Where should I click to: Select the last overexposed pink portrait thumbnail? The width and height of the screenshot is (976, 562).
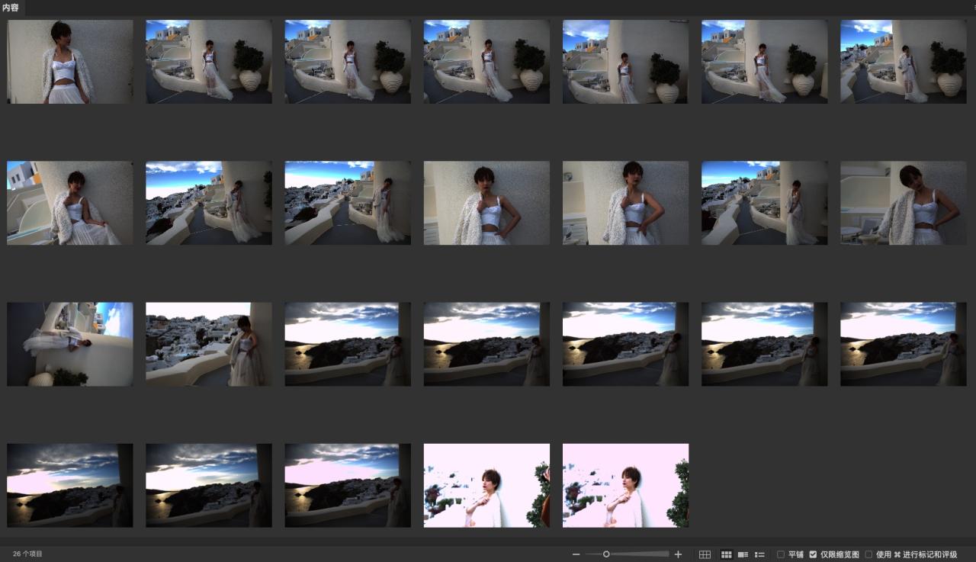click(x=625, y=485)
